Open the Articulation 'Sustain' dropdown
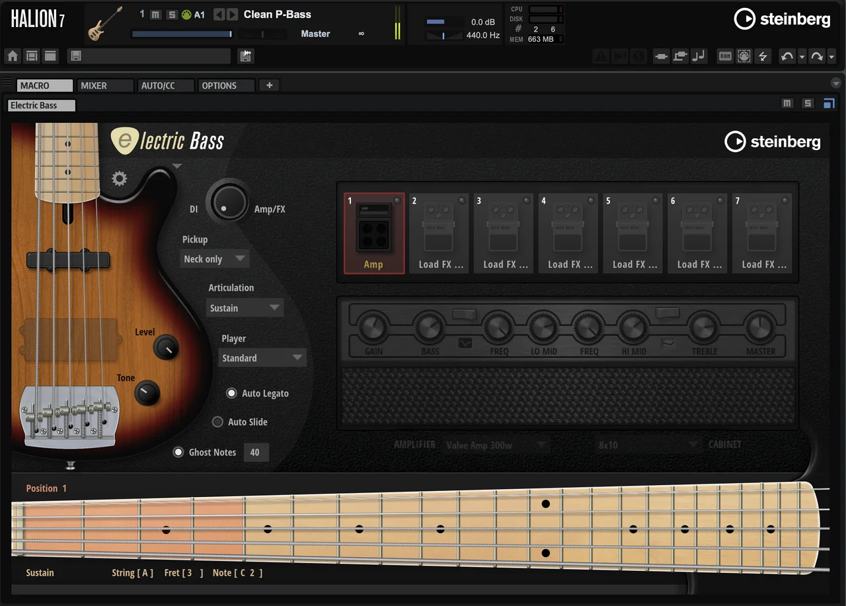The height and width of the screenshot is (606, 846). pyautogui.click(x=245, y=308)
